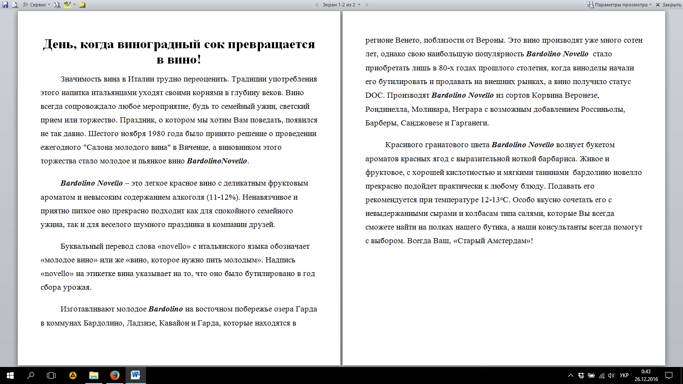
Task: Click the text "Красивого гранатового цвета"
Action: coord(437,145)
